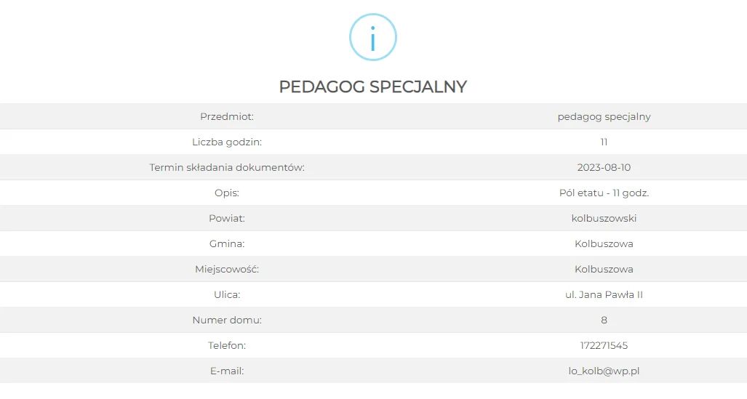Image resolution: width=747 pixels, height=399 pixels.
Task: Click phone number 172271545
Action: [604, 346]
